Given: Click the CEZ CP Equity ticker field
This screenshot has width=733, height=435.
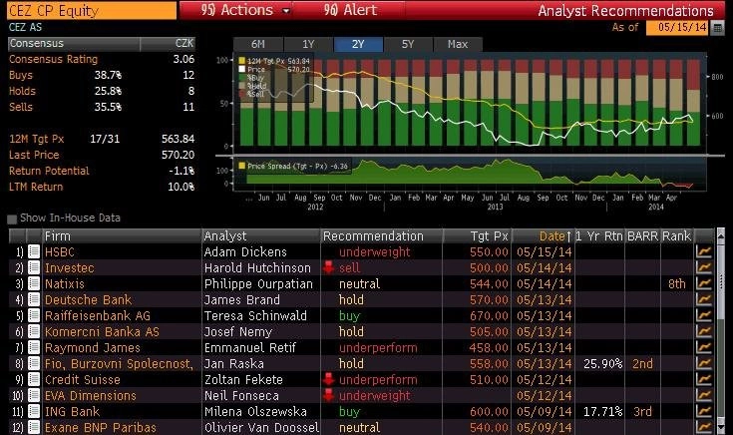Looking at the screenshot, I should point(92,10).
